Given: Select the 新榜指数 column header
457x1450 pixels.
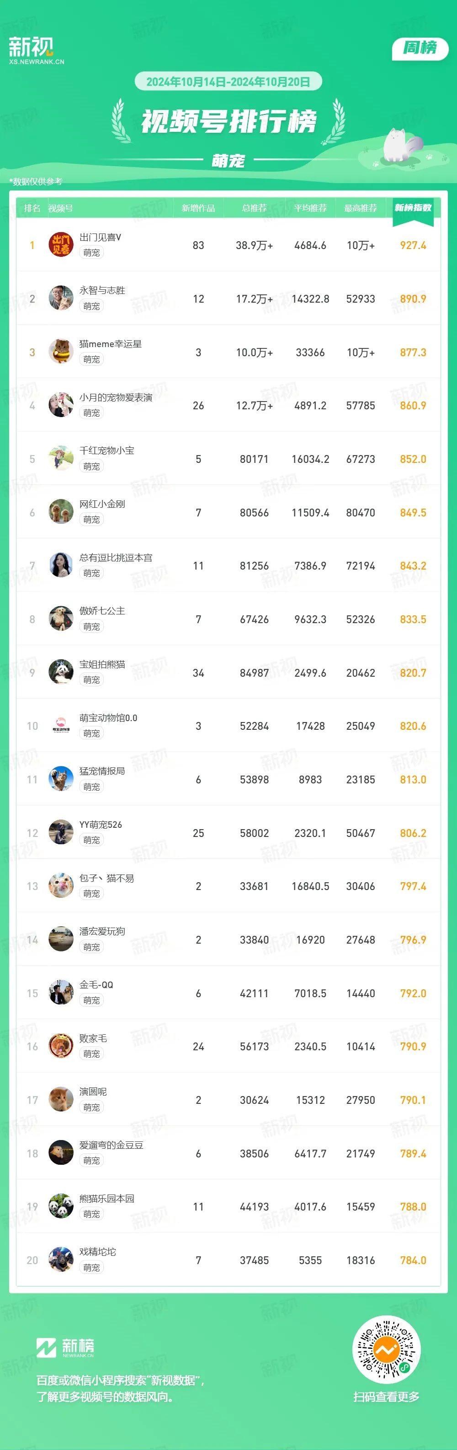Looking at the screenshot, I should click(x=413, y=208).
